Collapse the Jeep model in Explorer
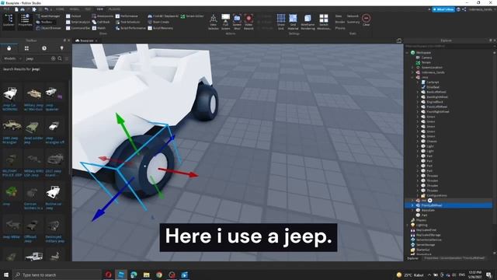 click(x=412, y=77)
